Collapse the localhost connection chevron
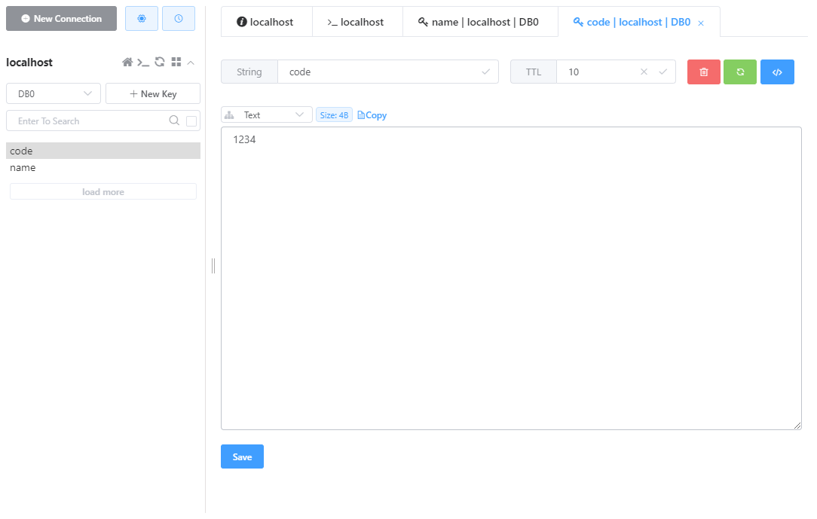The image size is (817, 519). click(191, 63)
